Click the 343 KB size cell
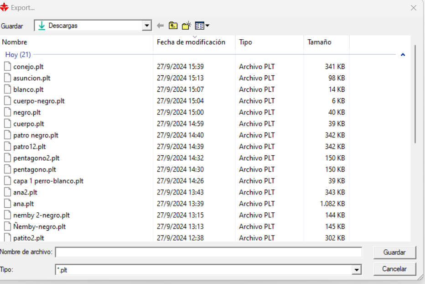425x284 pixels. click(x=335, y=192)
